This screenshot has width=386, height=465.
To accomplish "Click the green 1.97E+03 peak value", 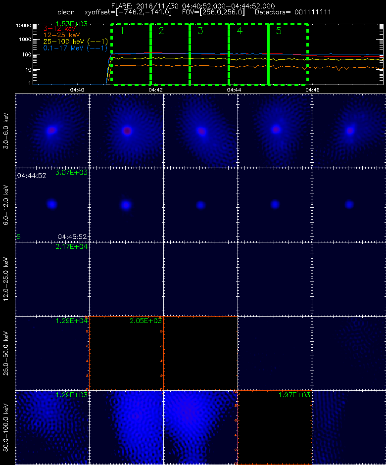I will 294,395.
